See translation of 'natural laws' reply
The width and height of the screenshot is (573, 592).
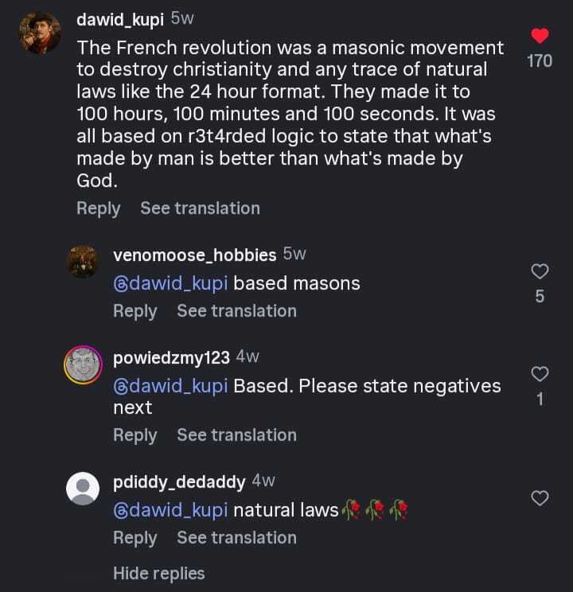(x=236, y=537)
